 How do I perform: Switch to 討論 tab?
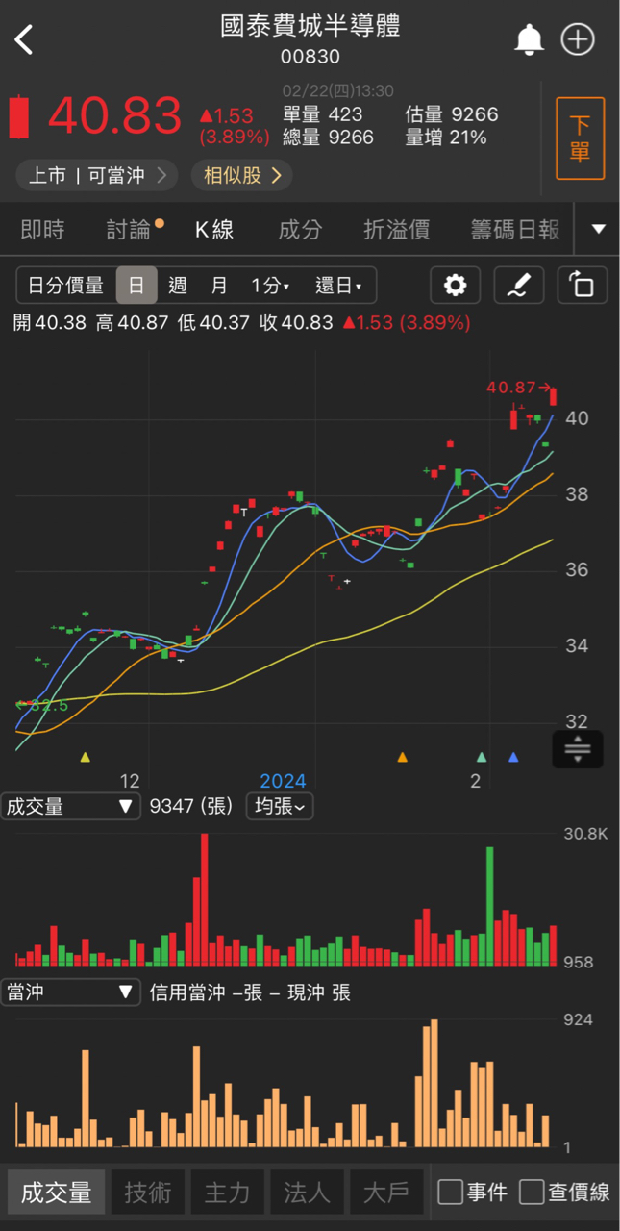tap(129, 229)
